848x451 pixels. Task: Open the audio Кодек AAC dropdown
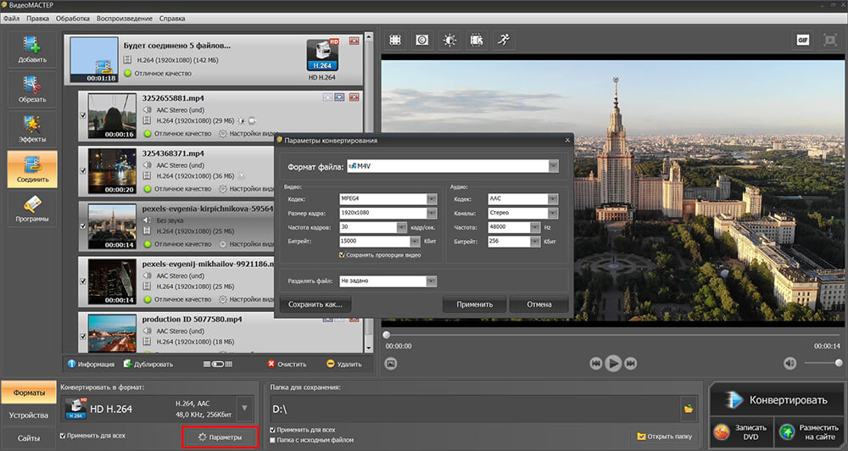pos(552,199)
